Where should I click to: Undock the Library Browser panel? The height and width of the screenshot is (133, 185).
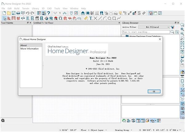175,23
